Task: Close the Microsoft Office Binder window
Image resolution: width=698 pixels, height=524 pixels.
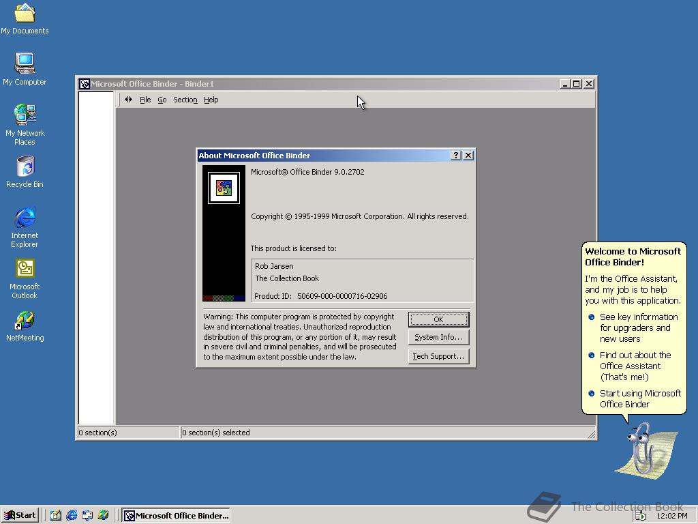Action: [589, 84]
